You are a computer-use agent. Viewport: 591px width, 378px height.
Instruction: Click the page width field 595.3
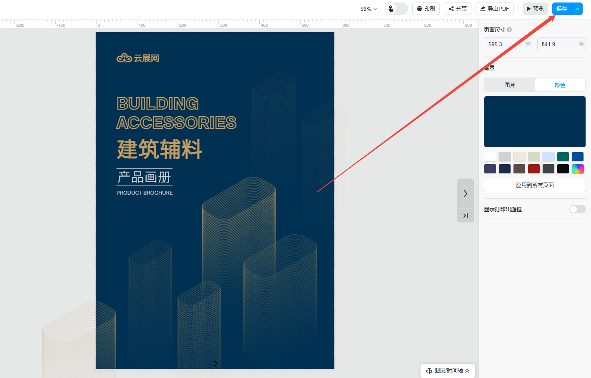pyautogui.click(x=504, y=44)
